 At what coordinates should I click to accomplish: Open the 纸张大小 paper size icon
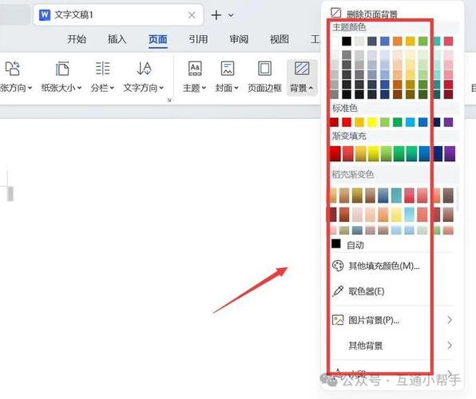[x=62, y=69]
